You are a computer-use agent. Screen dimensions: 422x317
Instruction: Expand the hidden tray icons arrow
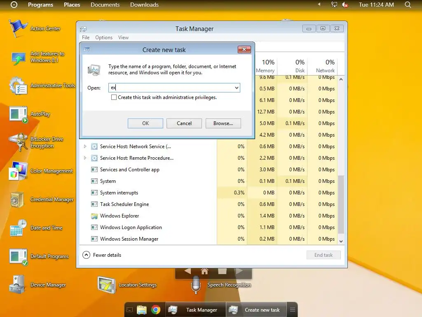tap(319, 4)
